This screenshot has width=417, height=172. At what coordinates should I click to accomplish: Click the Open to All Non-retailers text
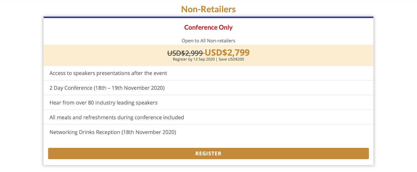[208, 41]
